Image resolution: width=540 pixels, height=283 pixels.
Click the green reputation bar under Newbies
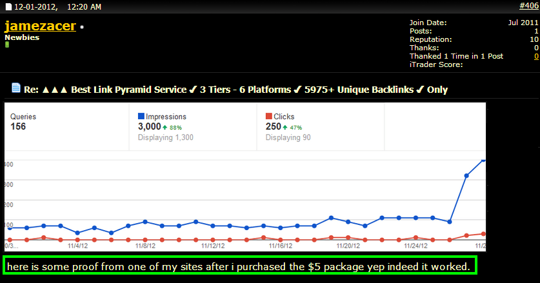7,44
